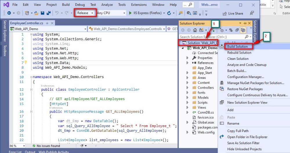Screen dimensions: 290x153
Task: Select Clean Solution menu entry
Action: 238,59
